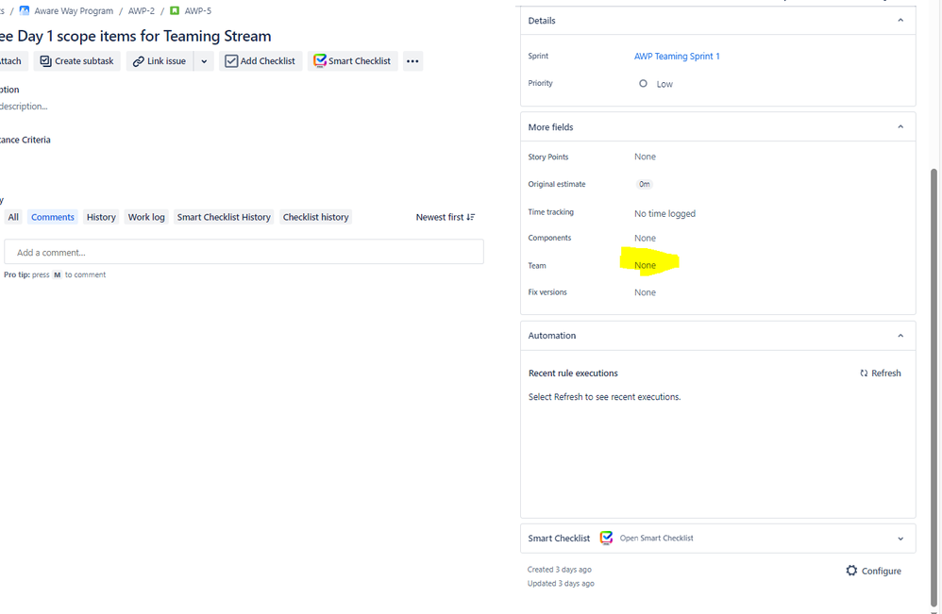Image resolution: width=942 pixels, height=614 pixels.
Task: Open the Smart Checklist toolbar button
Action: (353, 61)
